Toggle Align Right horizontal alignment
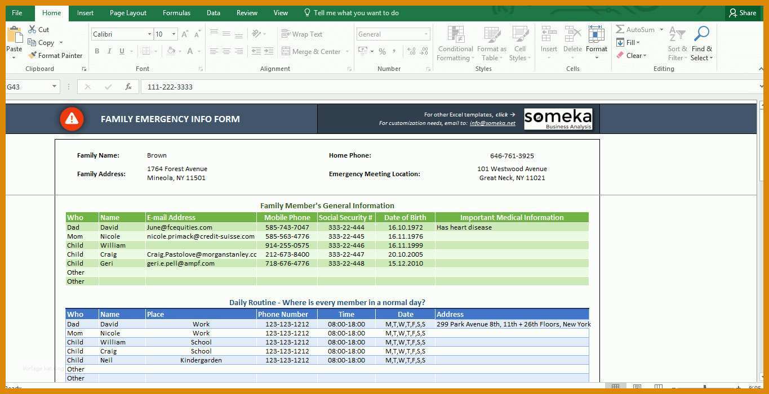The width and height of the screenshot is (769, 394). point(239,51)
